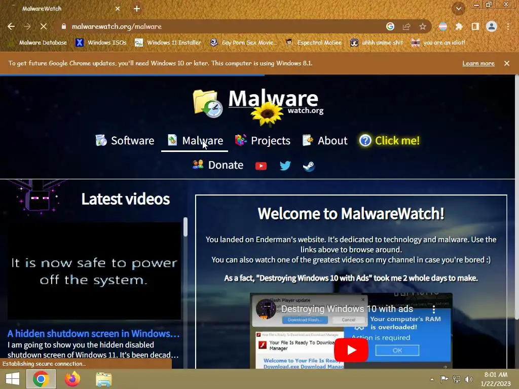Click the embedded video title text

coord(347,309)
